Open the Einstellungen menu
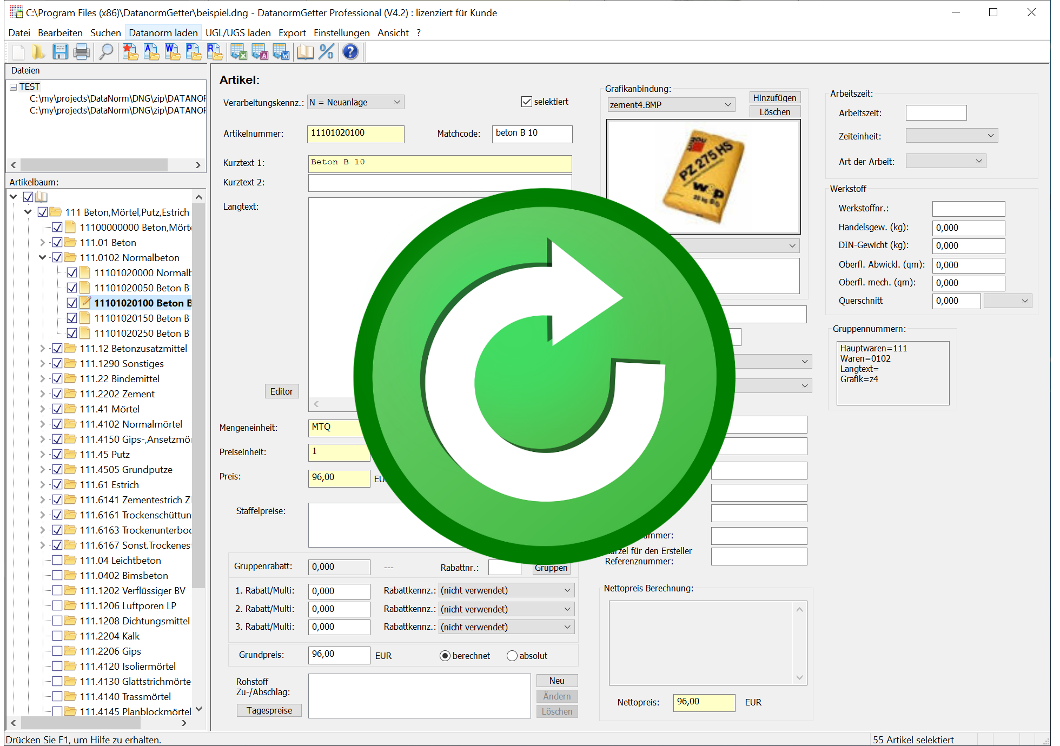1060x746 pixels. click(x=341, y=33)
